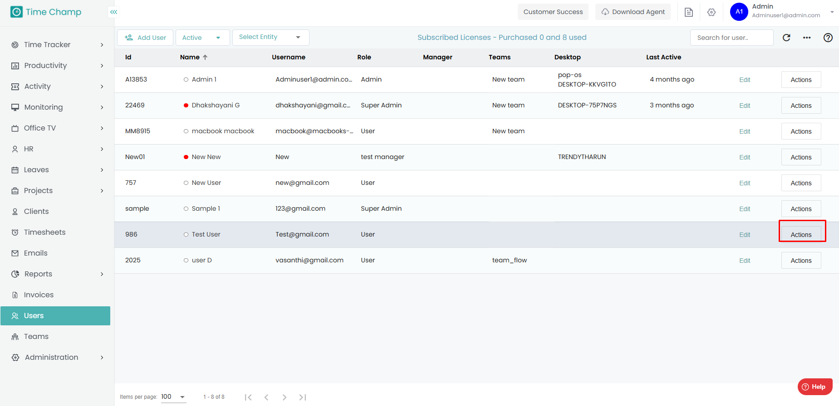Click the Add User button
The width and height of the screenshot is (839, 406).
point(145,38)
